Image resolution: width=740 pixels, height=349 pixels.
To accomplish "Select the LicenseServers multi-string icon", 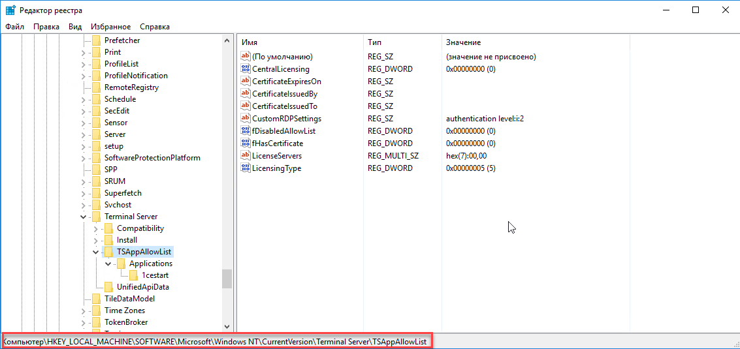I will 246,156.
